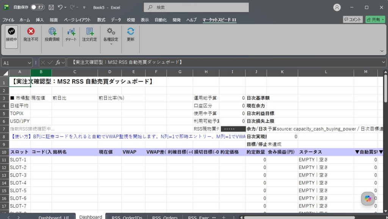Open 各種設定 gears icon
Image resolution: width=388 pixels, height=219 pixels.
(111, 31)
